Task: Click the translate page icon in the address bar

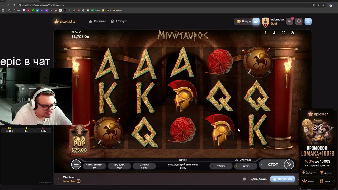Action: pyautogui.click(x=314, y=5)
